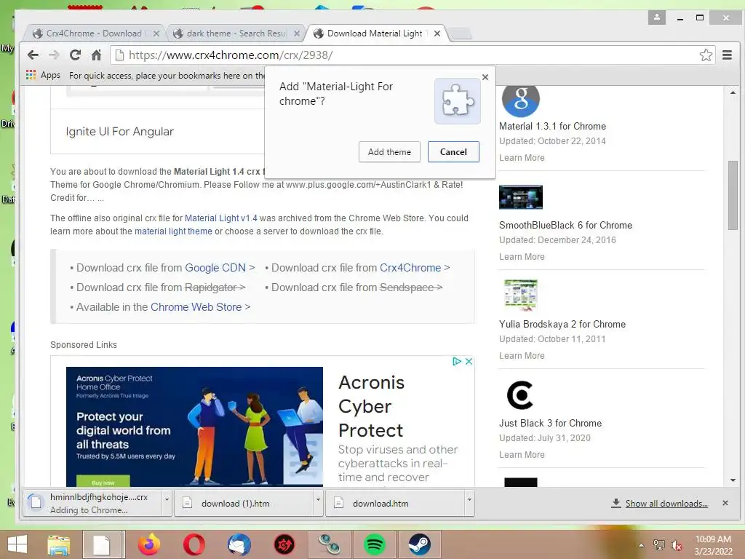This screenshot has width=745, height=559.
Task: Close the Download Material Light tab
Action: click(437, 33)
